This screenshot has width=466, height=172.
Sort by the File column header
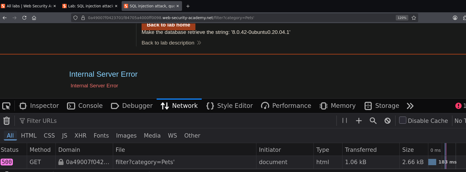tap(184, 150)
